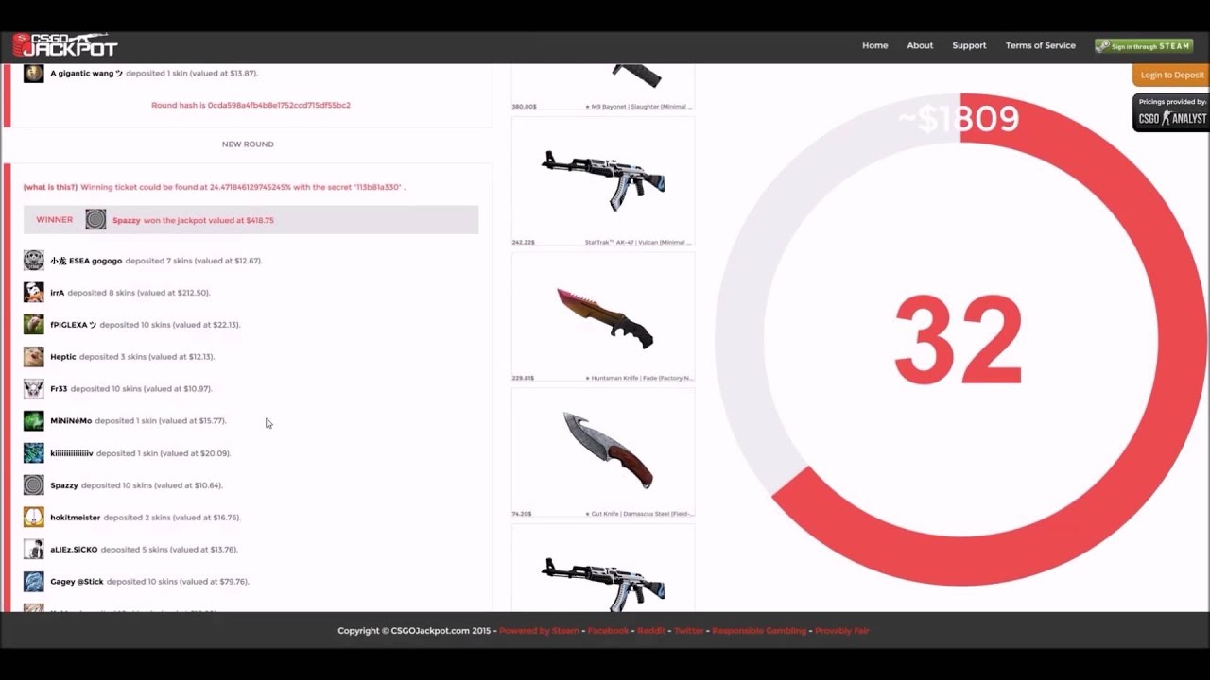Open the Provably Fair footer link
Viewport: 1210px width, 680px height.
[841, 631]
